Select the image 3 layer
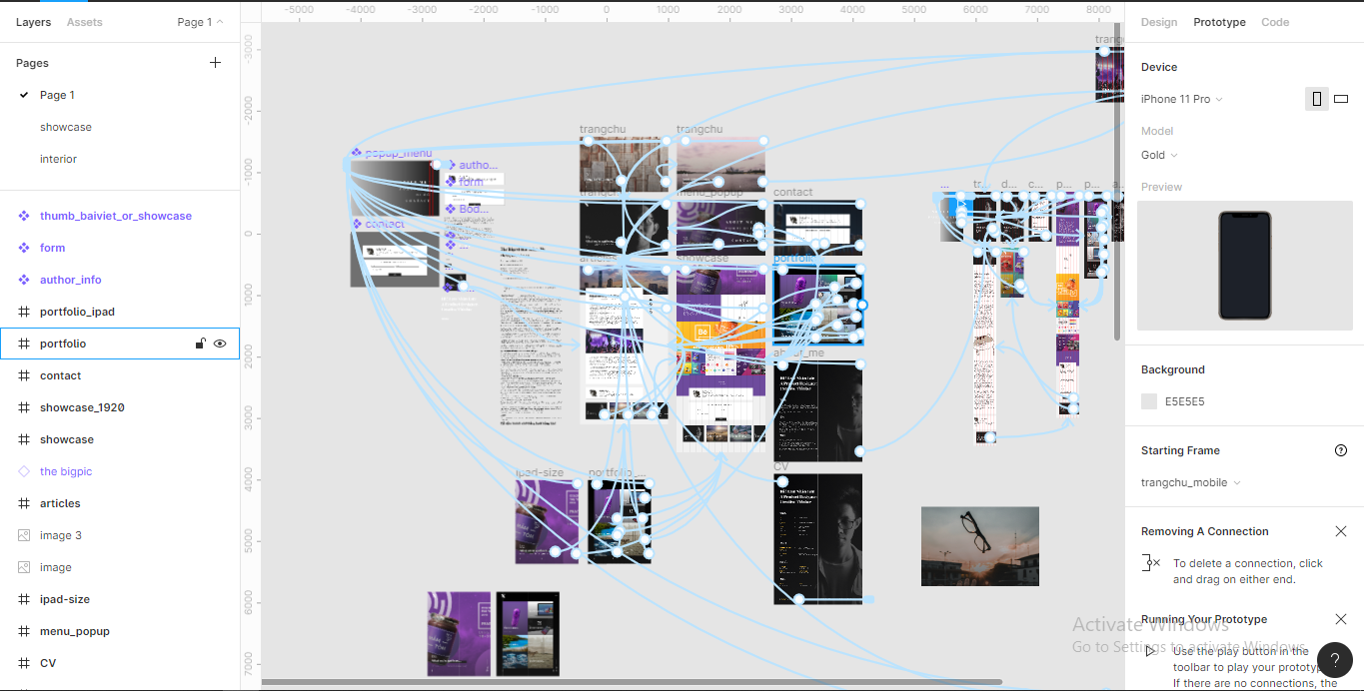Viewport: 1364px width, 691px height. tap(60, 535)
